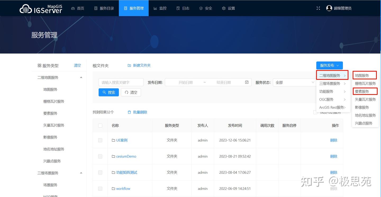This screenshot has height=197, width=381.
Task: Open the 安全 security page
Action: pyautogui.click(x=206, y=8)
